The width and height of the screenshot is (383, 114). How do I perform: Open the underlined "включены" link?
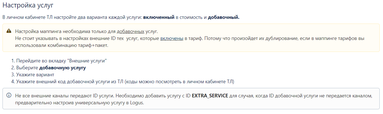(172, 39)
